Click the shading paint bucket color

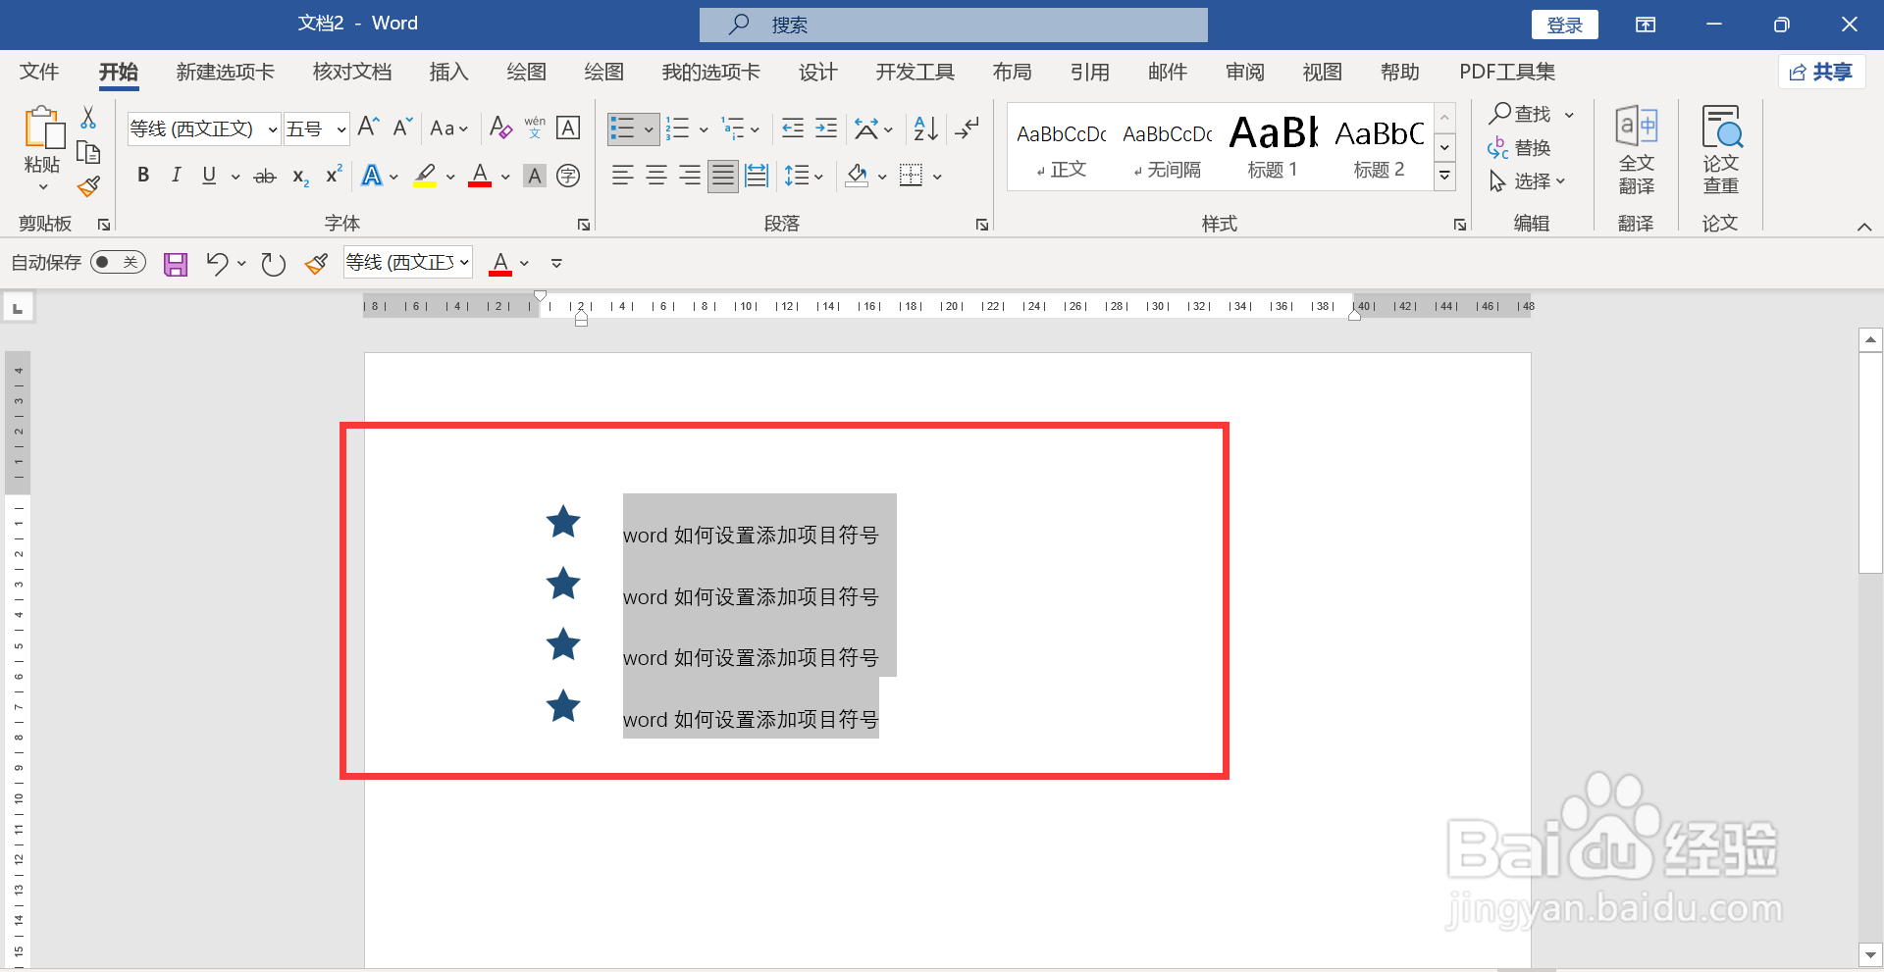(858, 176)
